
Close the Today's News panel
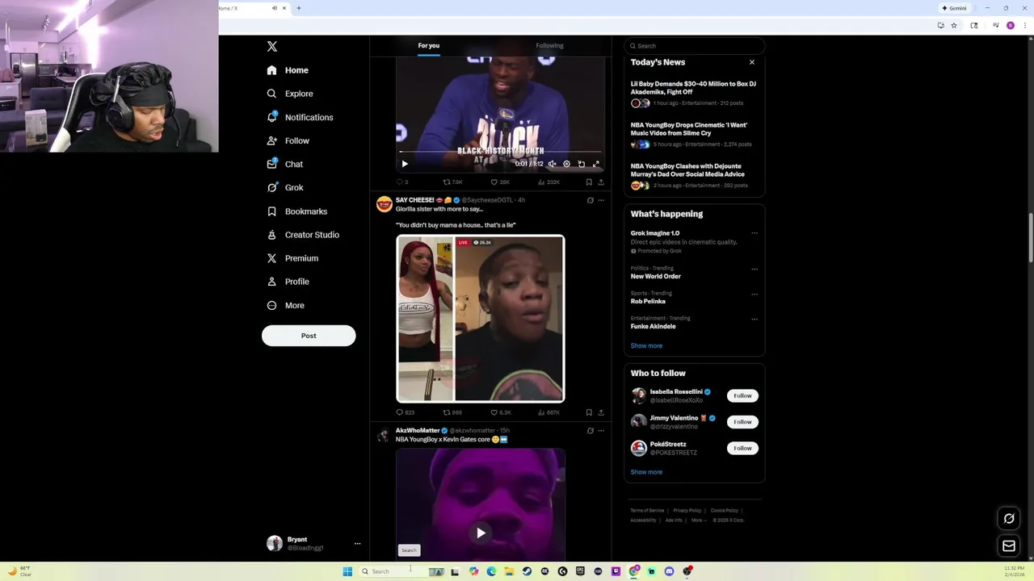(752, 62)
